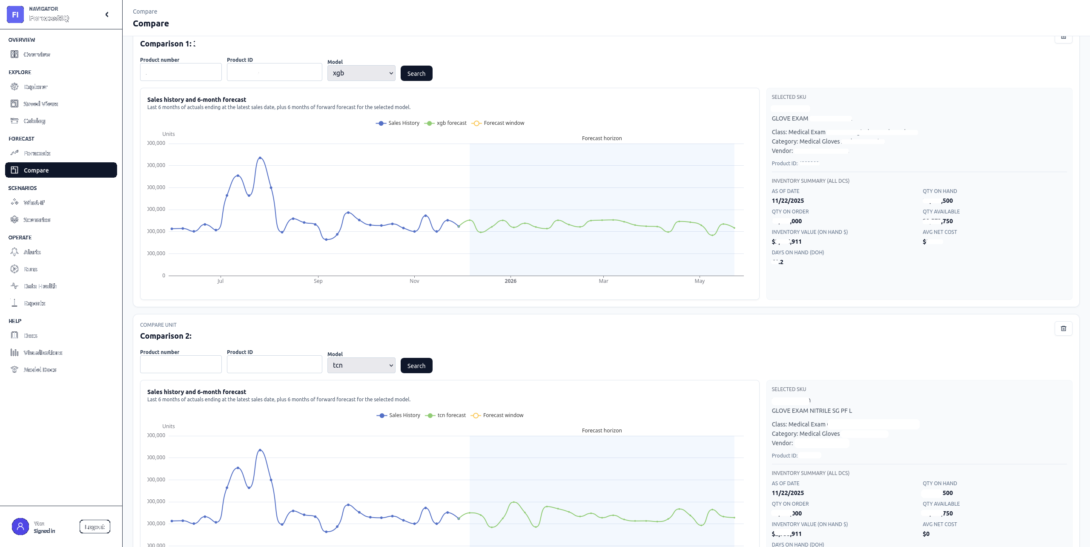This screenshot has height=547, width=1090.
Task: Click the Saved Views icon
Action: coord(14,104)
